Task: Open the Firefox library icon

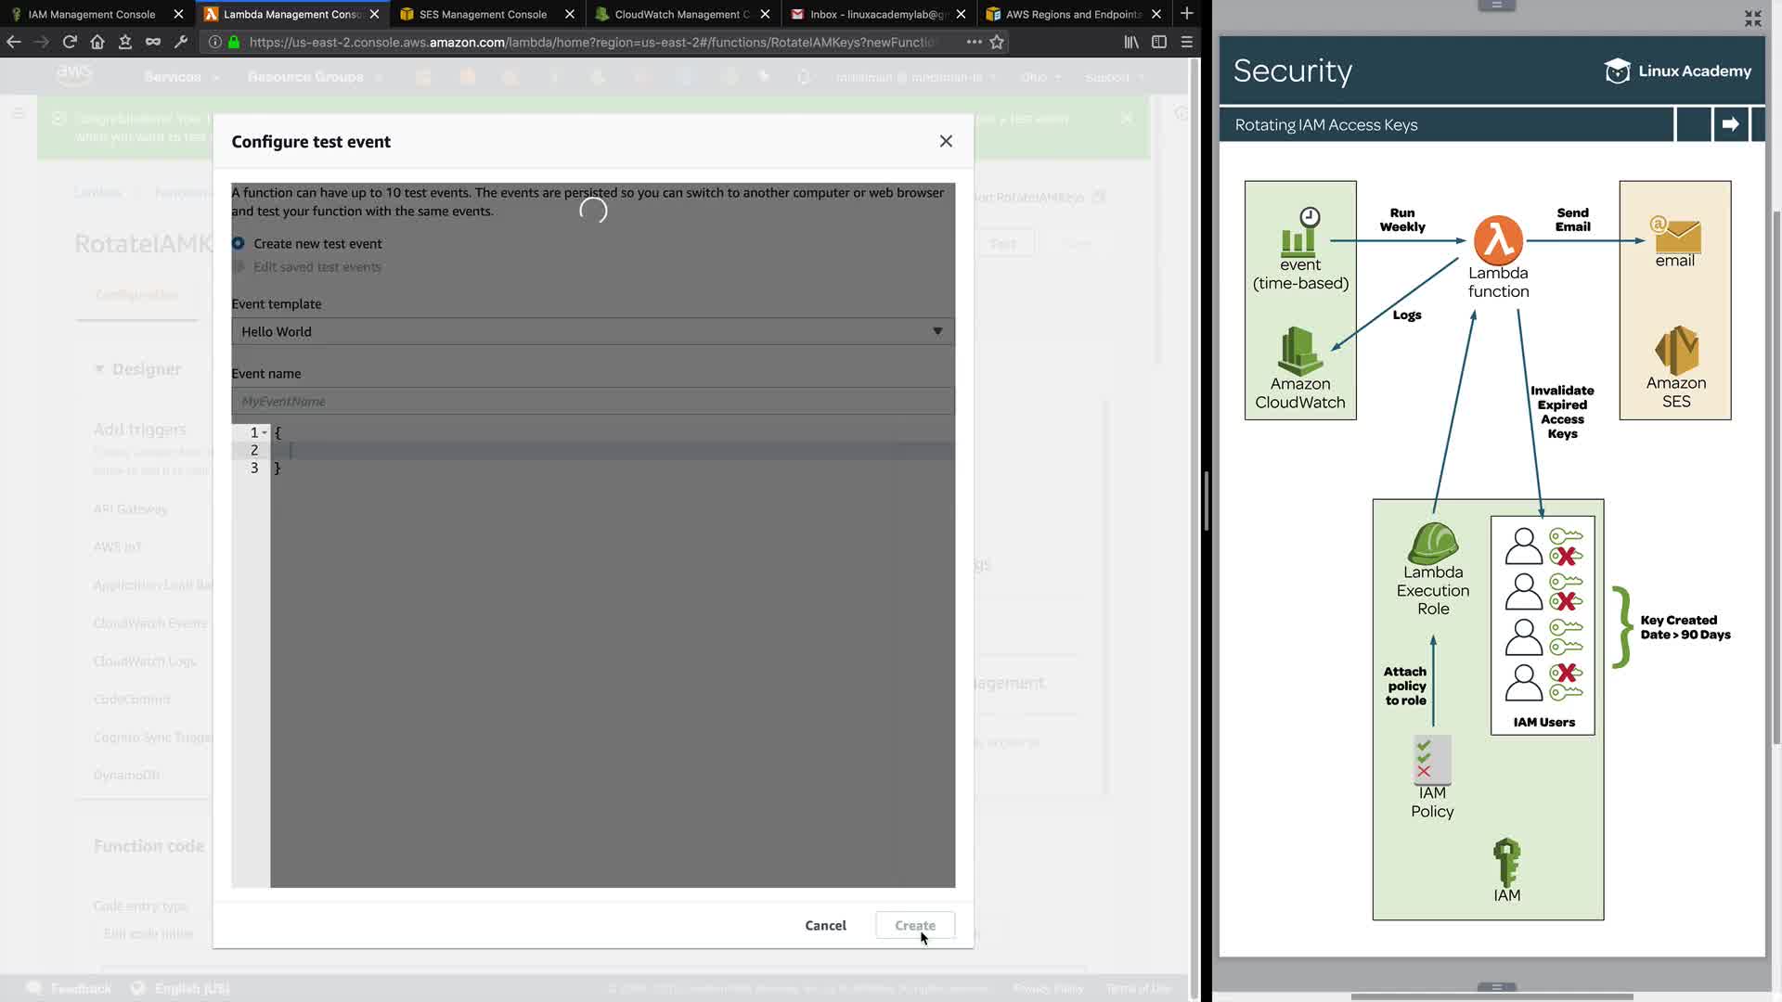Action: point(1130,42)
